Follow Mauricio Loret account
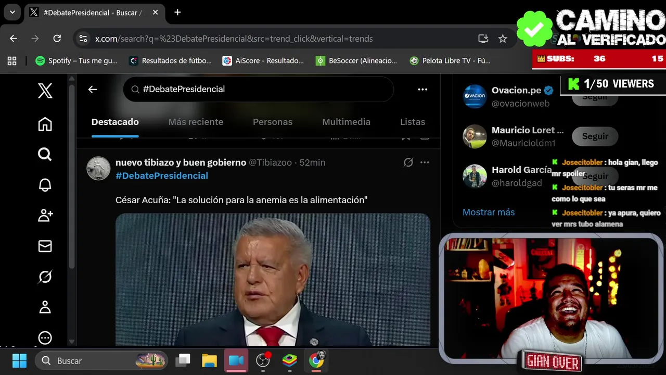The image size is (666, 375). click(595, 136)
